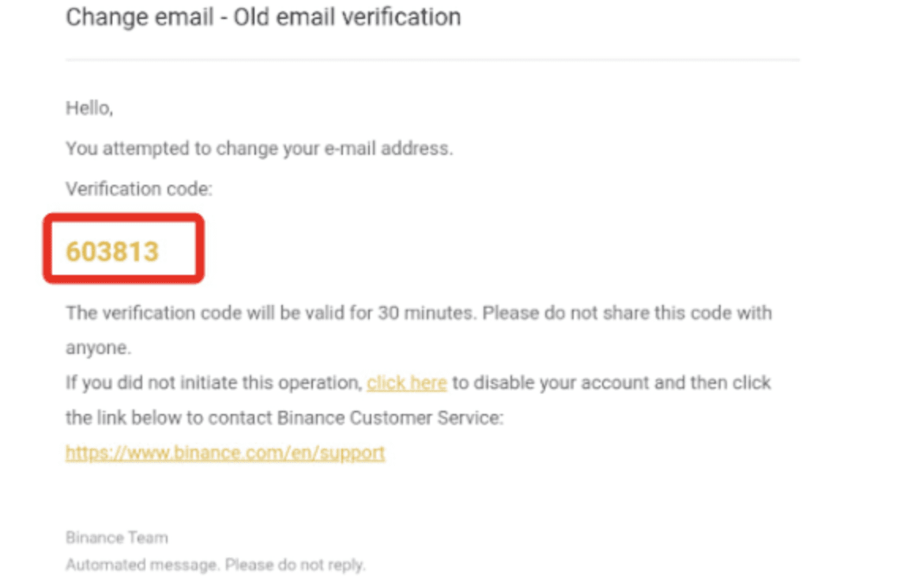Click "Automated message. Please do not reply." footer

[216, 565]
